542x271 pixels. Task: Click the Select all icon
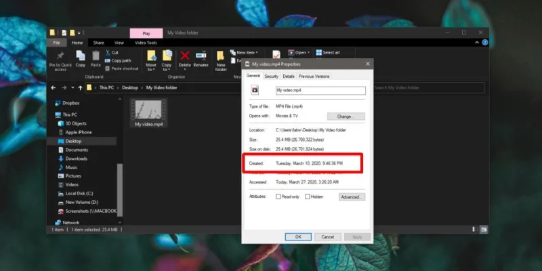tap(318, 53)
